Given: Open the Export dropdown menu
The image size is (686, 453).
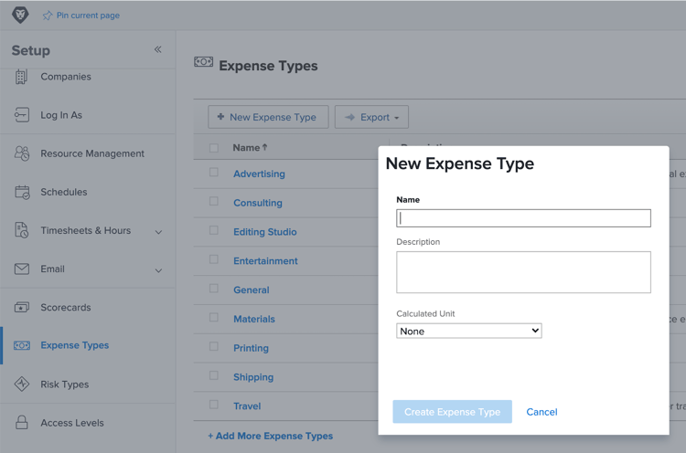Looking at the screenshot, I should [372, 117].
